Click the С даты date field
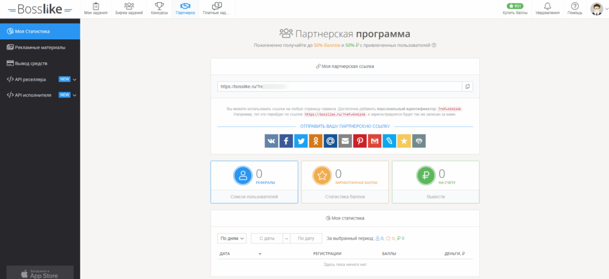Image resolution: width=609 pixels, height=279 pixels. [x=267, y=238]
